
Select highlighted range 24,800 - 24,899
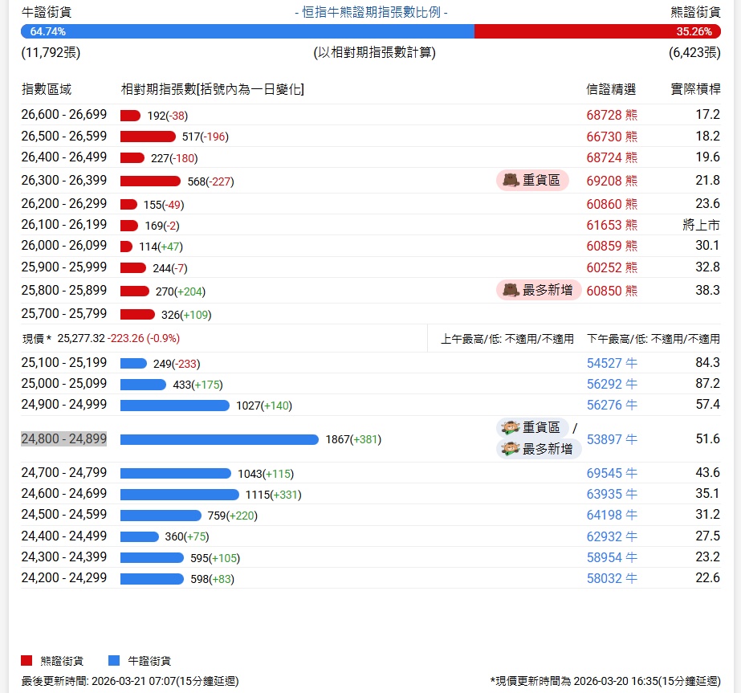63,438
